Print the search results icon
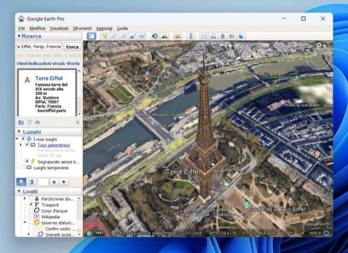 click(38, 123)
